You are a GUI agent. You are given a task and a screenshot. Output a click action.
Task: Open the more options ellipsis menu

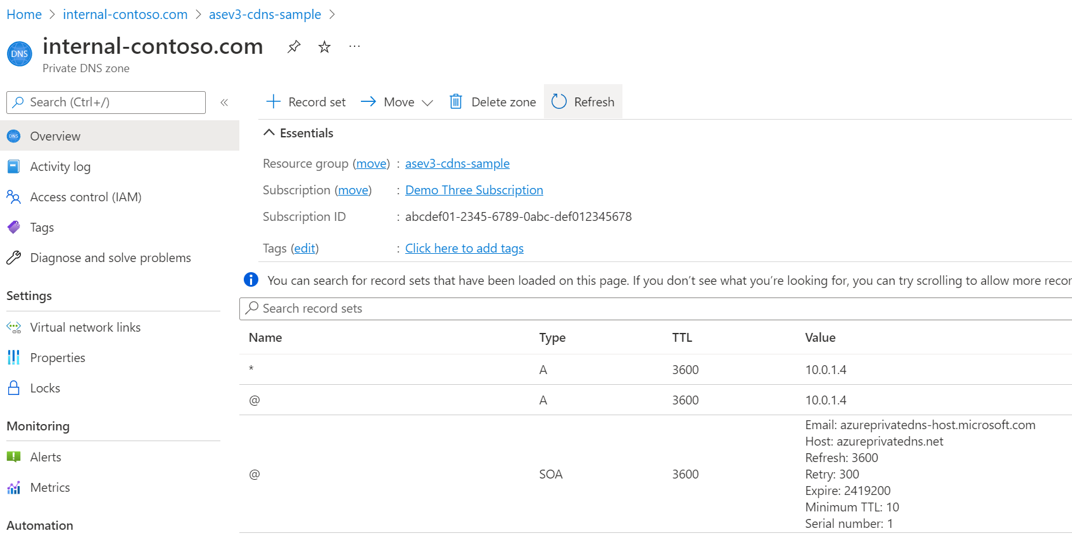[355, 47]
